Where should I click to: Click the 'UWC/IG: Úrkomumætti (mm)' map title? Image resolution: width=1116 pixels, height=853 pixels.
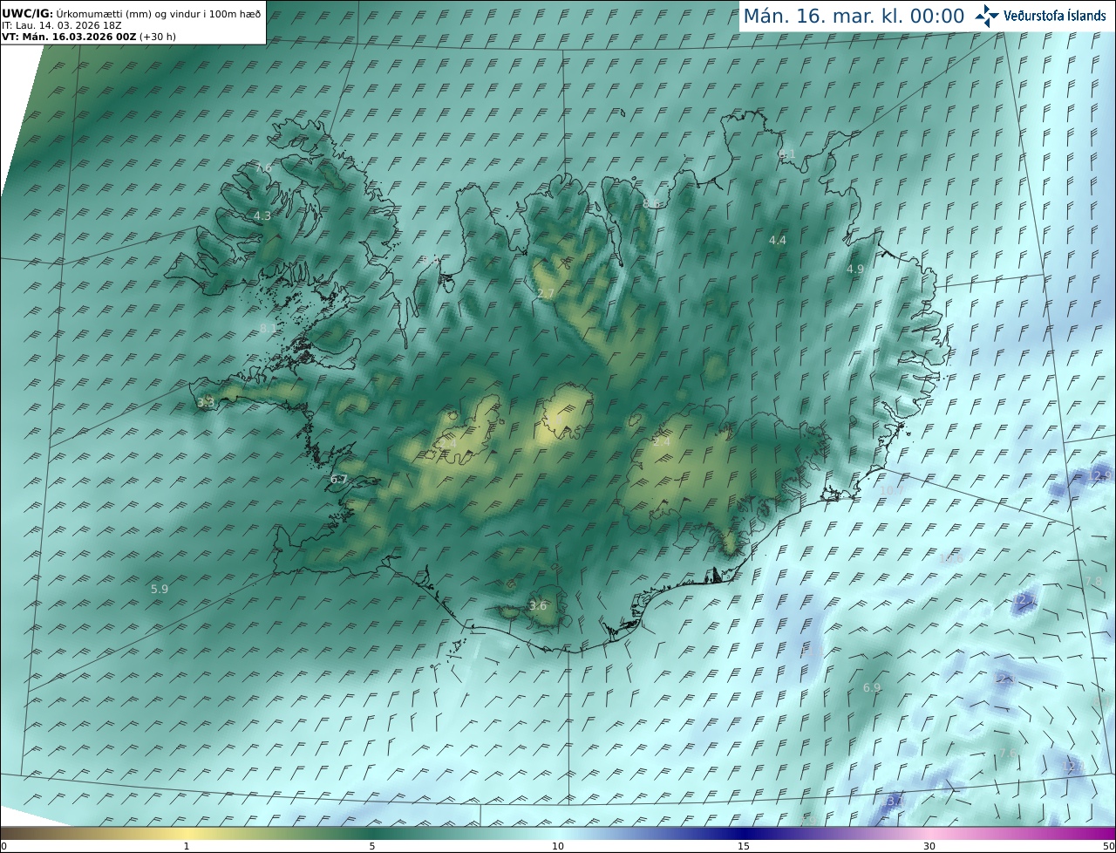tap(131, 14)
